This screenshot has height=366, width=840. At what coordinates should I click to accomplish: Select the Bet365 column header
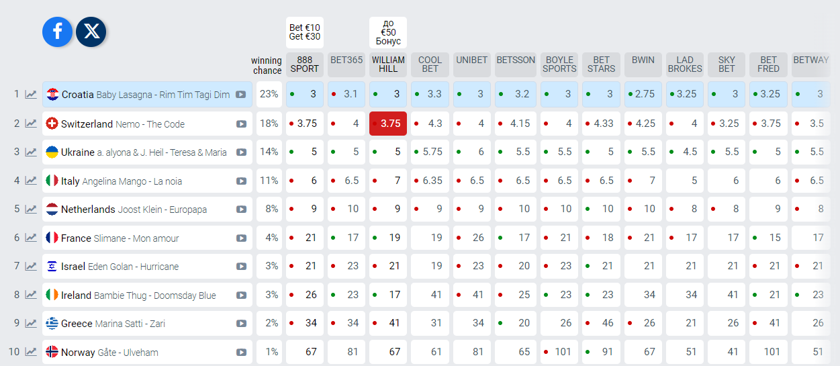346,64
